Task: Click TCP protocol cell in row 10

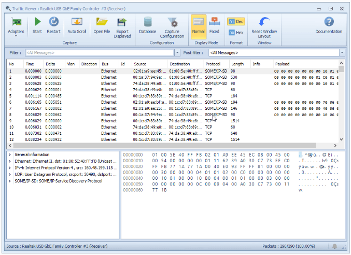Action: pos(208,127)
